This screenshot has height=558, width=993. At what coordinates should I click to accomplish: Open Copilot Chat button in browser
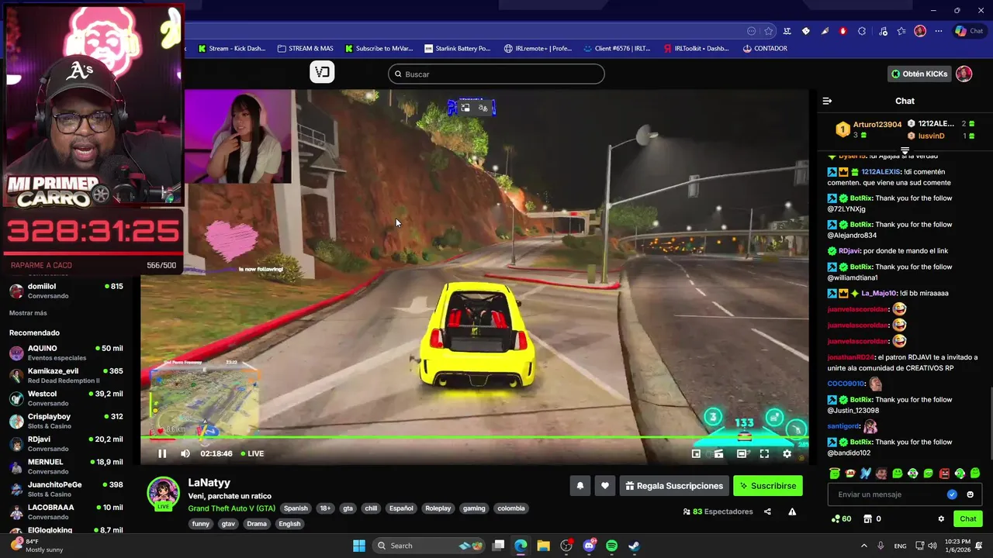click(970, 31)
